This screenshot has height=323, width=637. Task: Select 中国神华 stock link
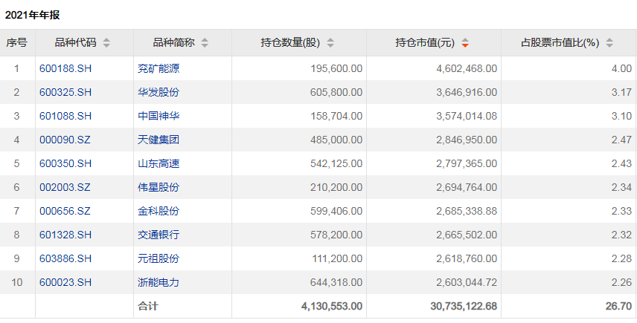[159, 116]
